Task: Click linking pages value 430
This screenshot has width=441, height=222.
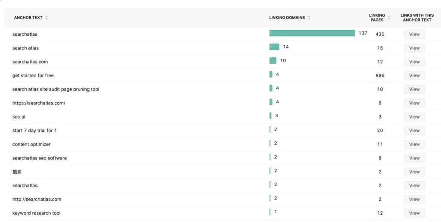Action: coord(380,34)
